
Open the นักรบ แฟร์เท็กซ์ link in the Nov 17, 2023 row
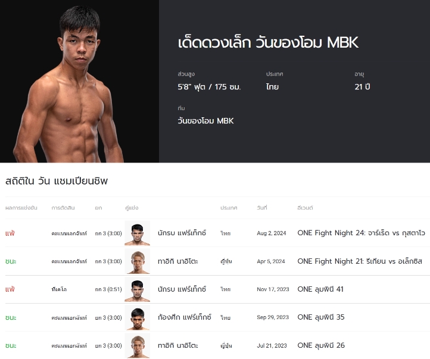(x=182, y=289)
